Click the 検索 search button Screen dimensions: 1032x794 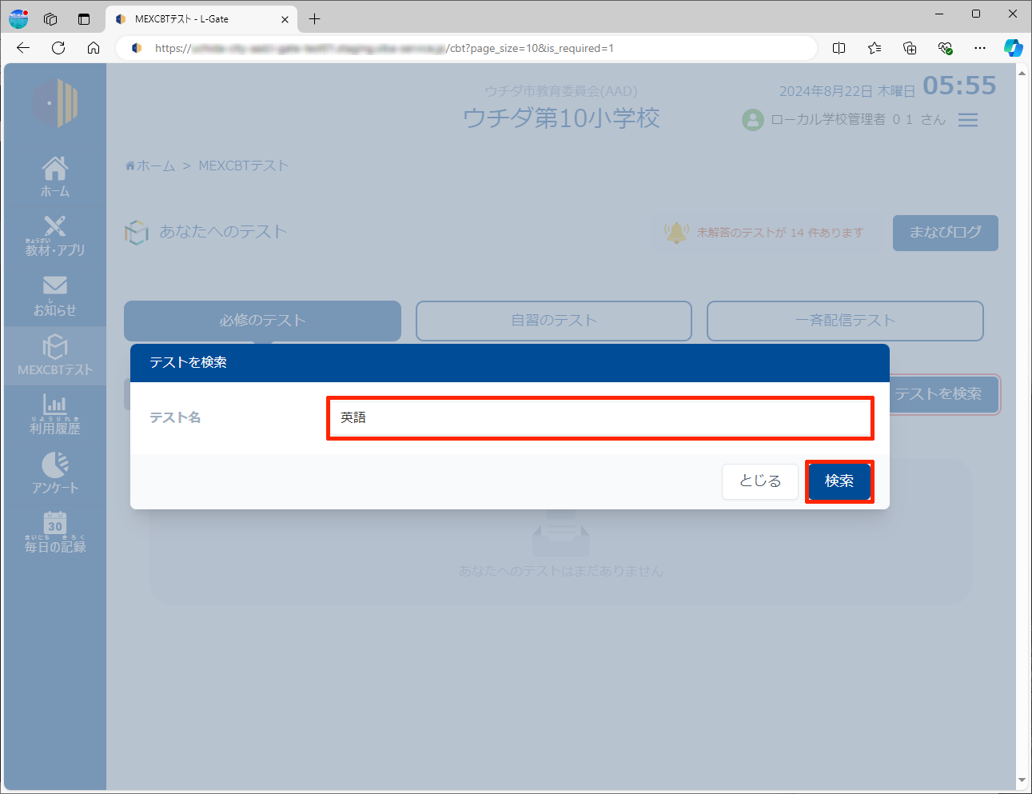pos(839,481)
